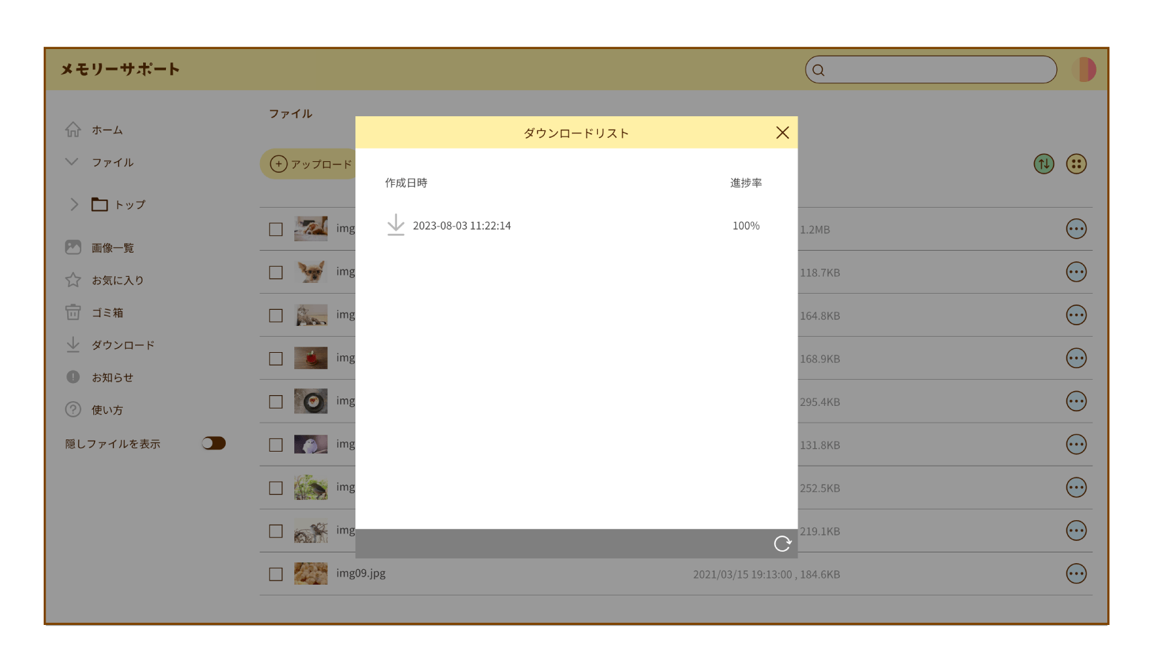Viewport: 1153px width, 672px height.
Task: Open thumbnail in the 1.2MB file row
Action: 311,228
